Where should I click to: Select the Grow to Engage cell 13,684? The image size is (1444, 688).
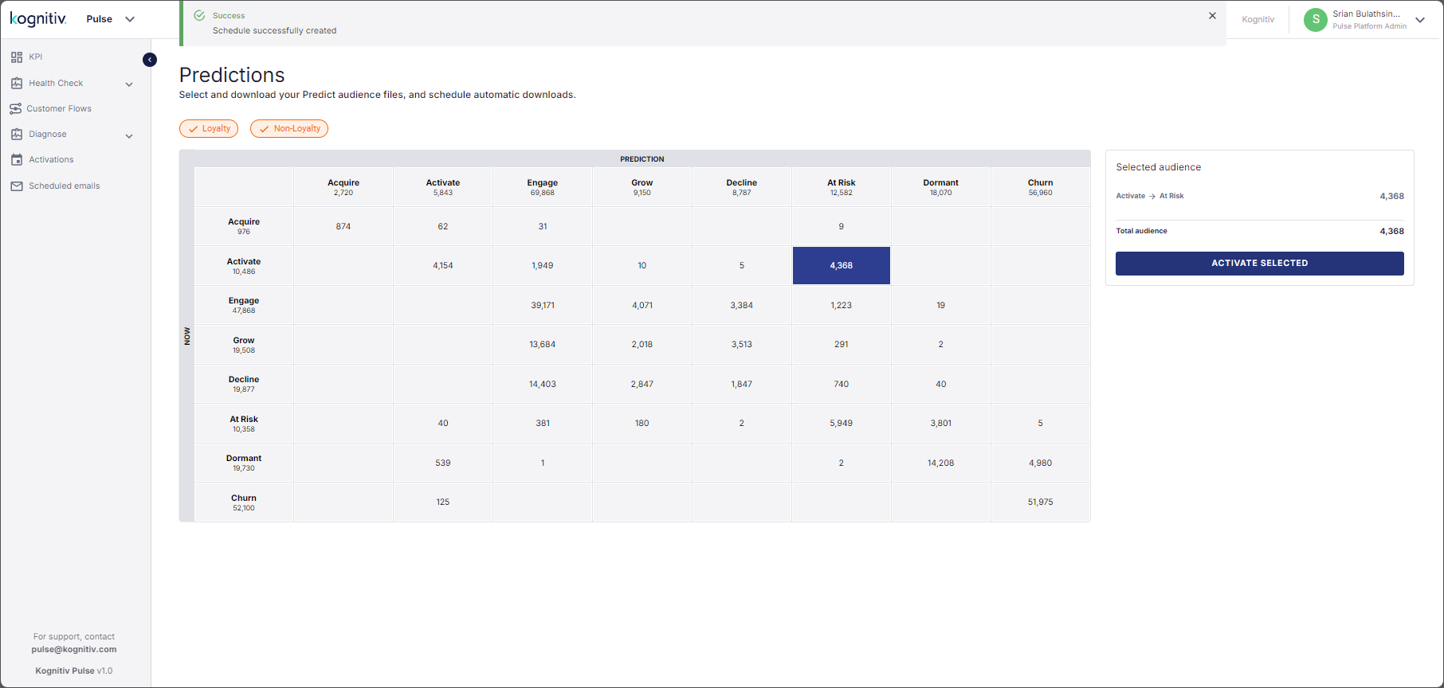click(543, 344)
